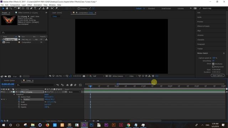Click the timeline current timecode 0:00:05:00

(8, 84)
